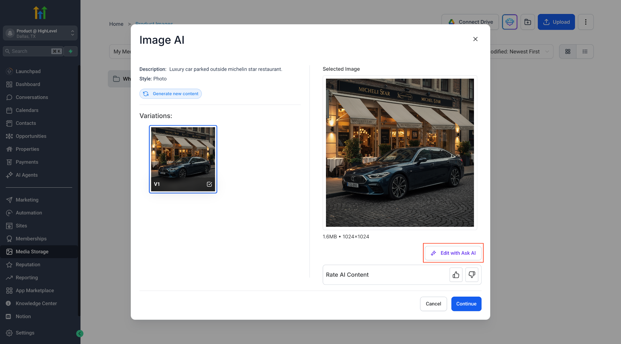Click Edit with Ask AI button
This screenshot has width=621, height=344.
coord(453,253)
